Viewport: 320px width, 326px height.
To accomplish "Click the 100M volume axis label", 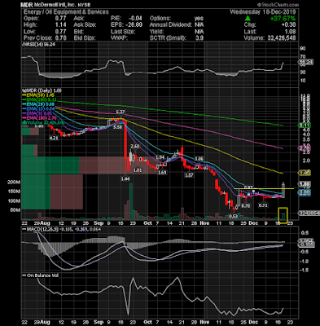I will 14,200.
